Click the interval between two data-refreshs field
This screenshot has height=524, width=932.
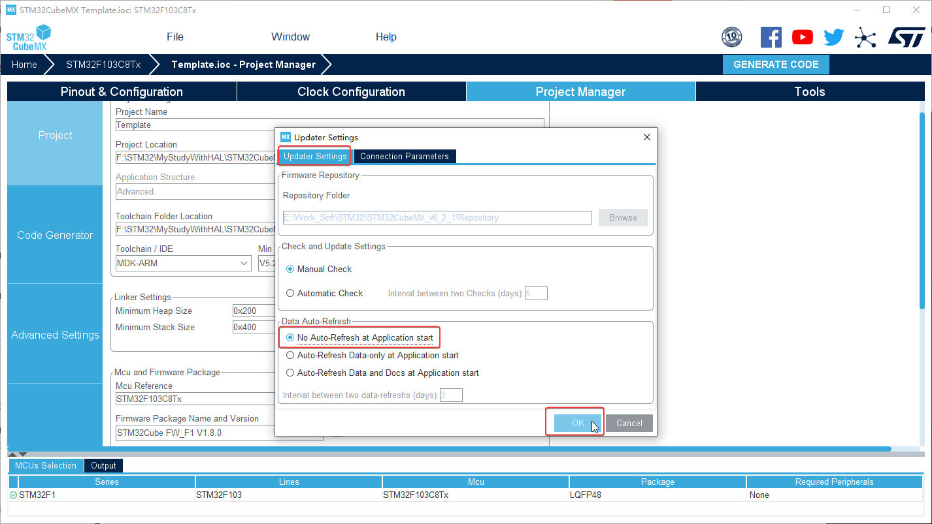[x=451, y=395]
